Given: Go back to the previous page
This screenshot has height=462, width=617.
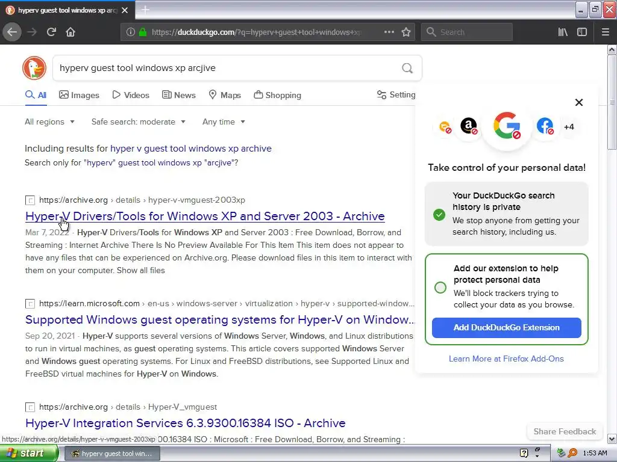Looking at the screenshot, I should 12,32.
